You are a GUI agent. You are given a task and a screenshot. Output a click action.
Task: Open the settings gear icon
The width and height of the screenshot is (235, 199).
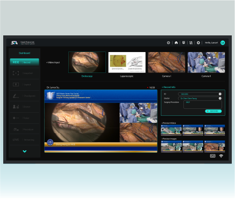[x=198, y=43]
